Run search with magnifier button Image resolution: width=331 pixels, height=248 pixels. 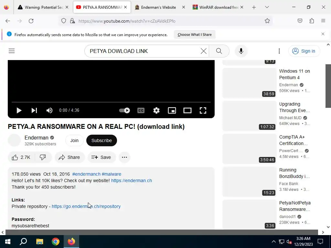(x=219, y=51)
